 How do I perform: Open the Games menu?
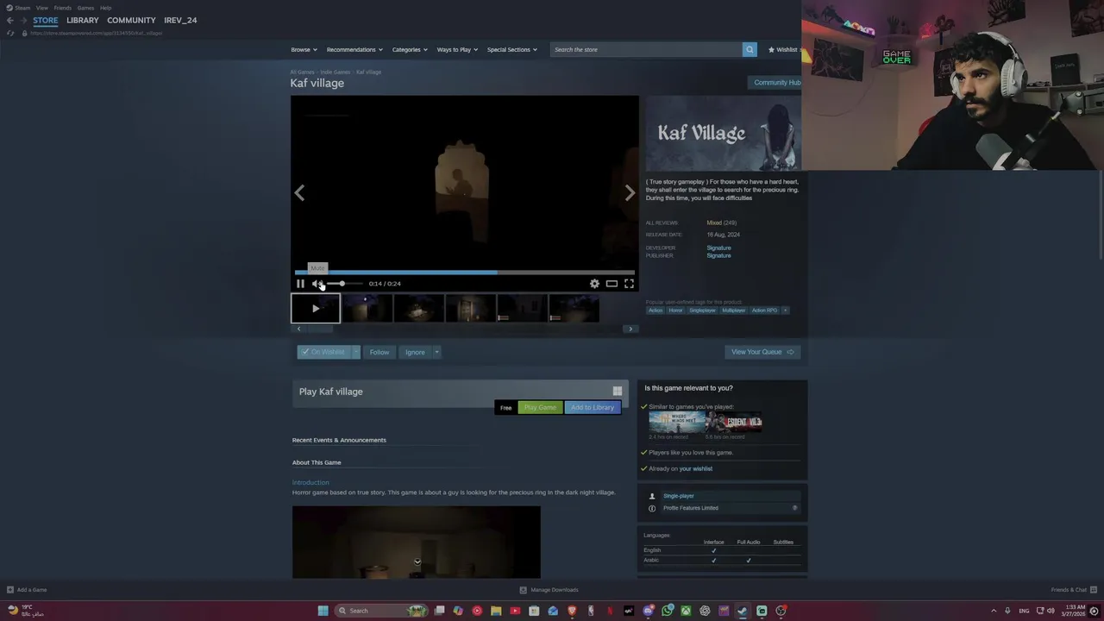85,8
